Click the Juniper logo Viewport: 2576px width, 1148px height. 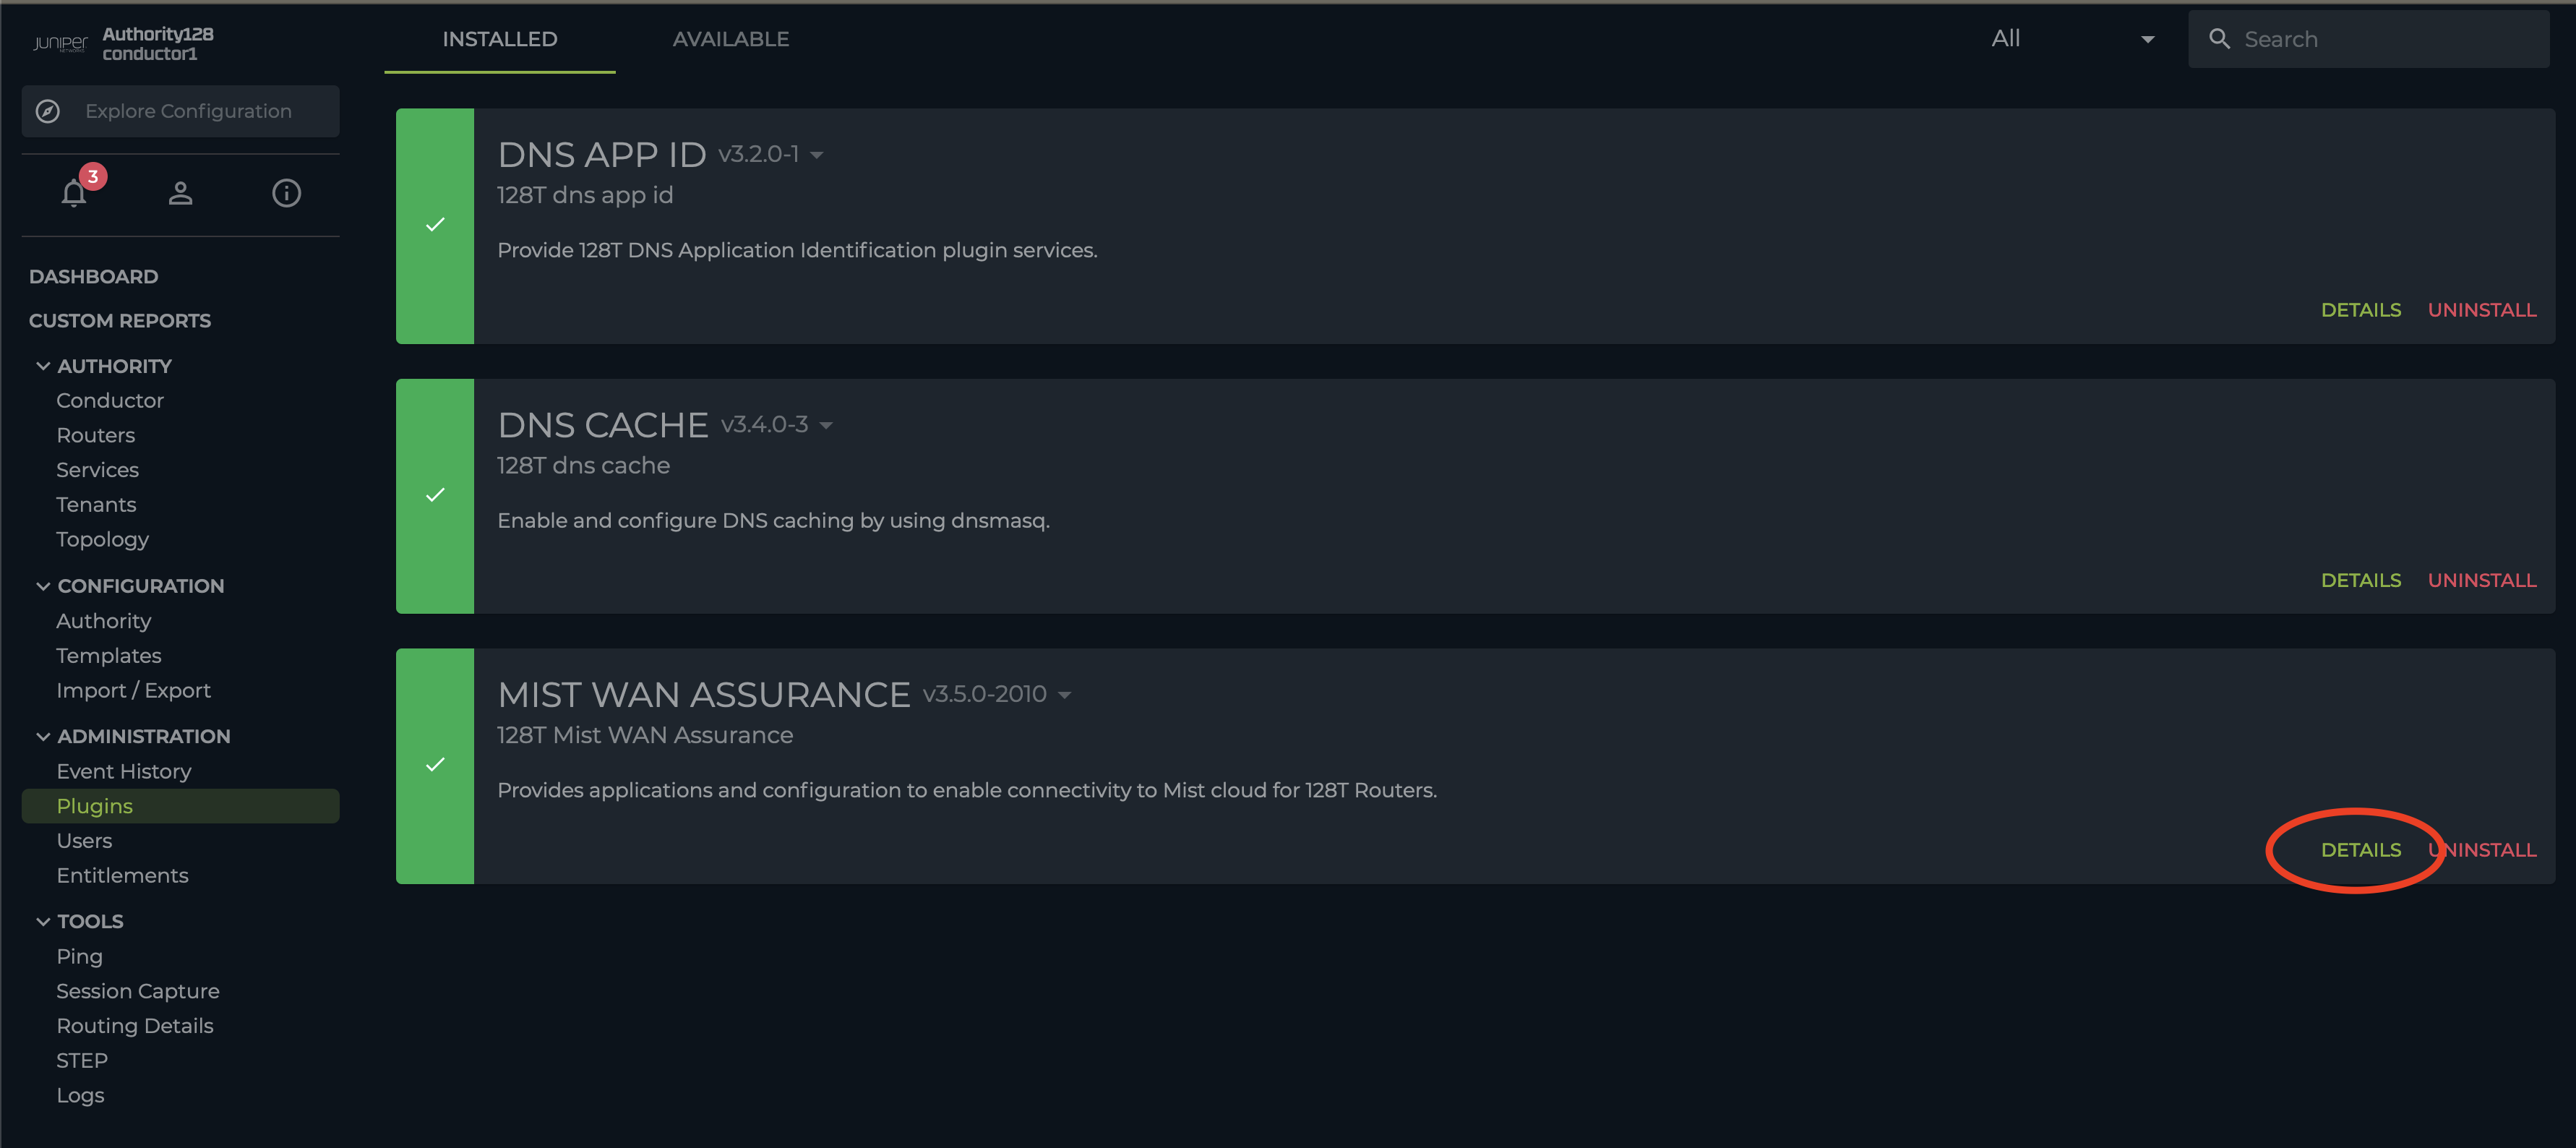[x=60, y=43]
